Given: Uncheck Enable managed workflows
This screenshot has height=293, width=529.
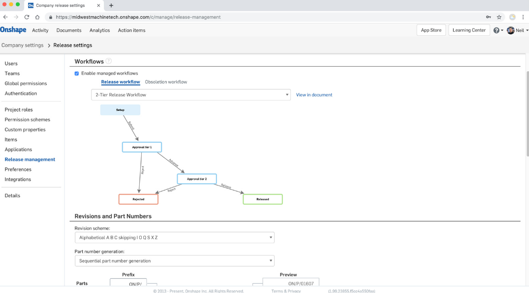Looking at the screenshot, I should [x=77, y=74].
